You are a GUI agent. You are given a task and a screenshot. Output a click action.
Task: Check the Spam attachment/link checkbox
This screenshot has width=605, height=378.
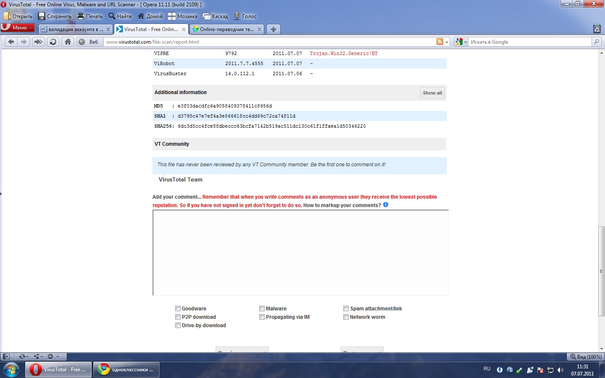pyautogui.click(x=346, y=309)
